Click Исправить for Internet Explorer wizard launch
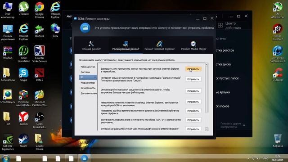 tap(193, 69)
